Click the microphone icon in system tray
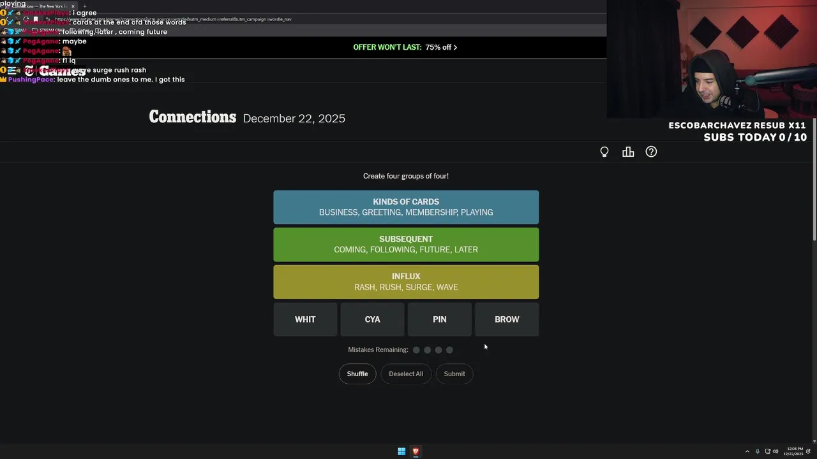Viewport: 817px width, 459px height. [758, 451]
